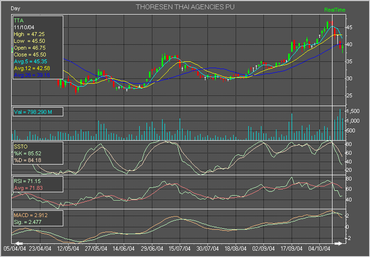This screenshot has height=257, width=370.
Task: Click the 05/04/04 date axis label
Action: 15,249
